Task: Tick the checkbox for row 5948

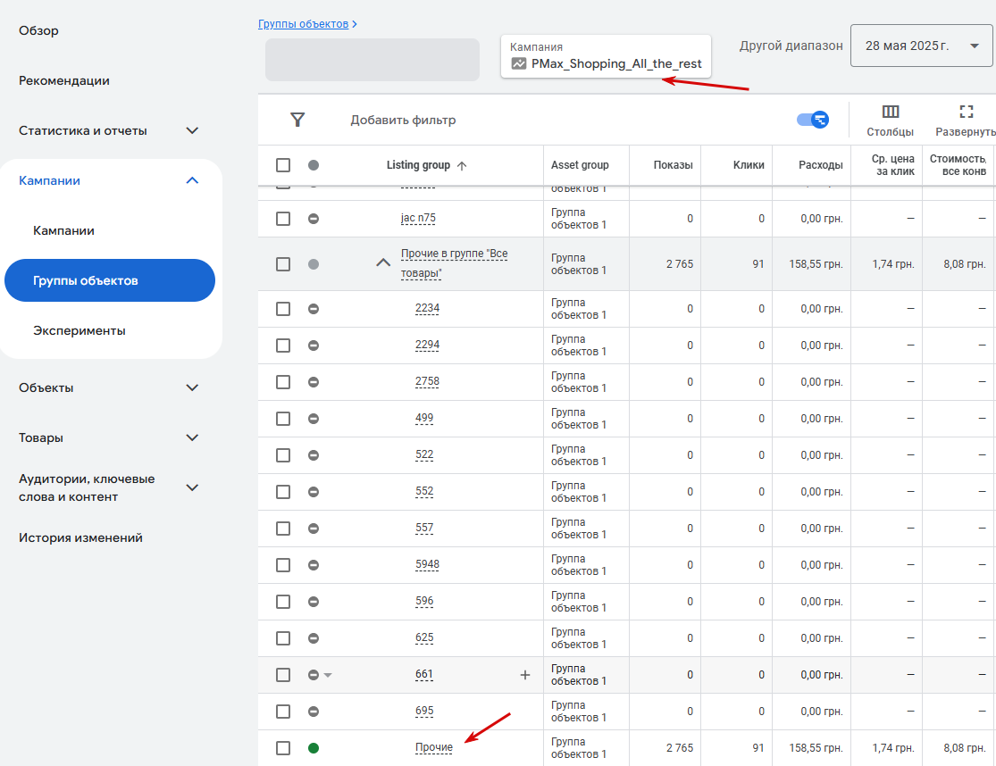Action: 283,565
